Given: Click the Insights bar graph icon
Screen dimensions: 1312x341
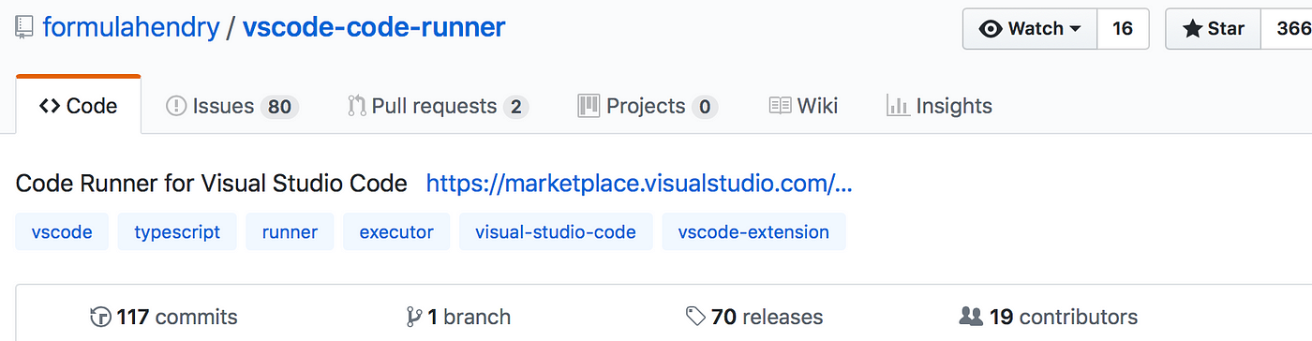Looking at the screenshot, I should click(x=898, y=106).
